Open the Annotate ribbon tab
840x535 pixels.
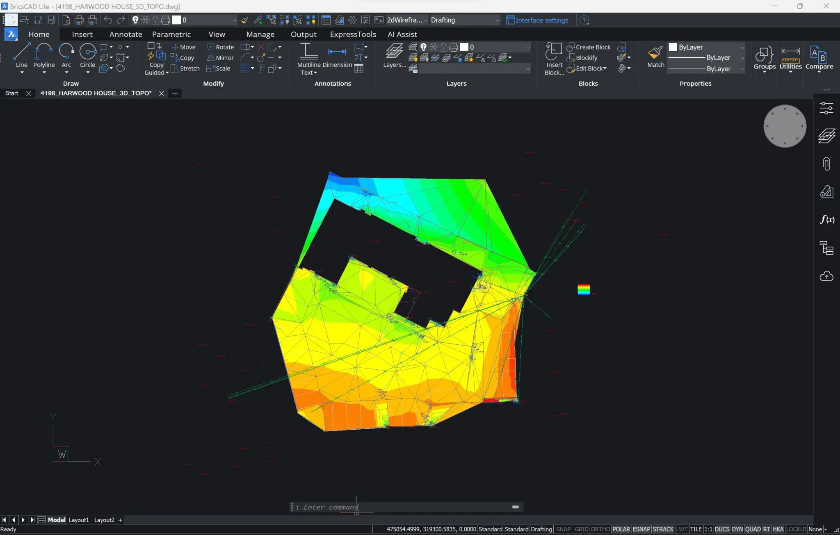126,34
